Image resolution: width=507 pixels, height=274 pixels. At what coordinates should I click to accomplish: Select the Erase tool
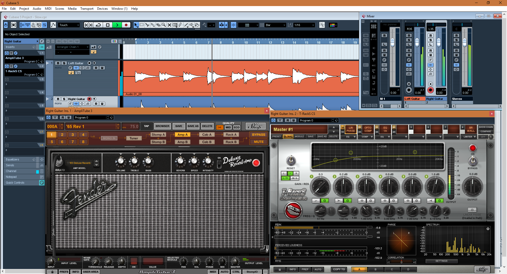[158, 25]
